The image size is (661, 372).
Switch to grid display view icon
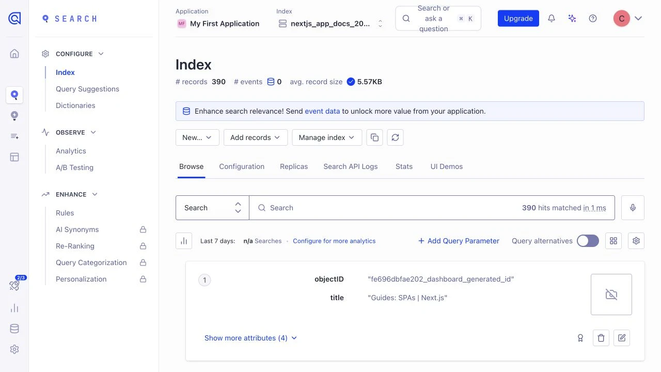[613, 241]
